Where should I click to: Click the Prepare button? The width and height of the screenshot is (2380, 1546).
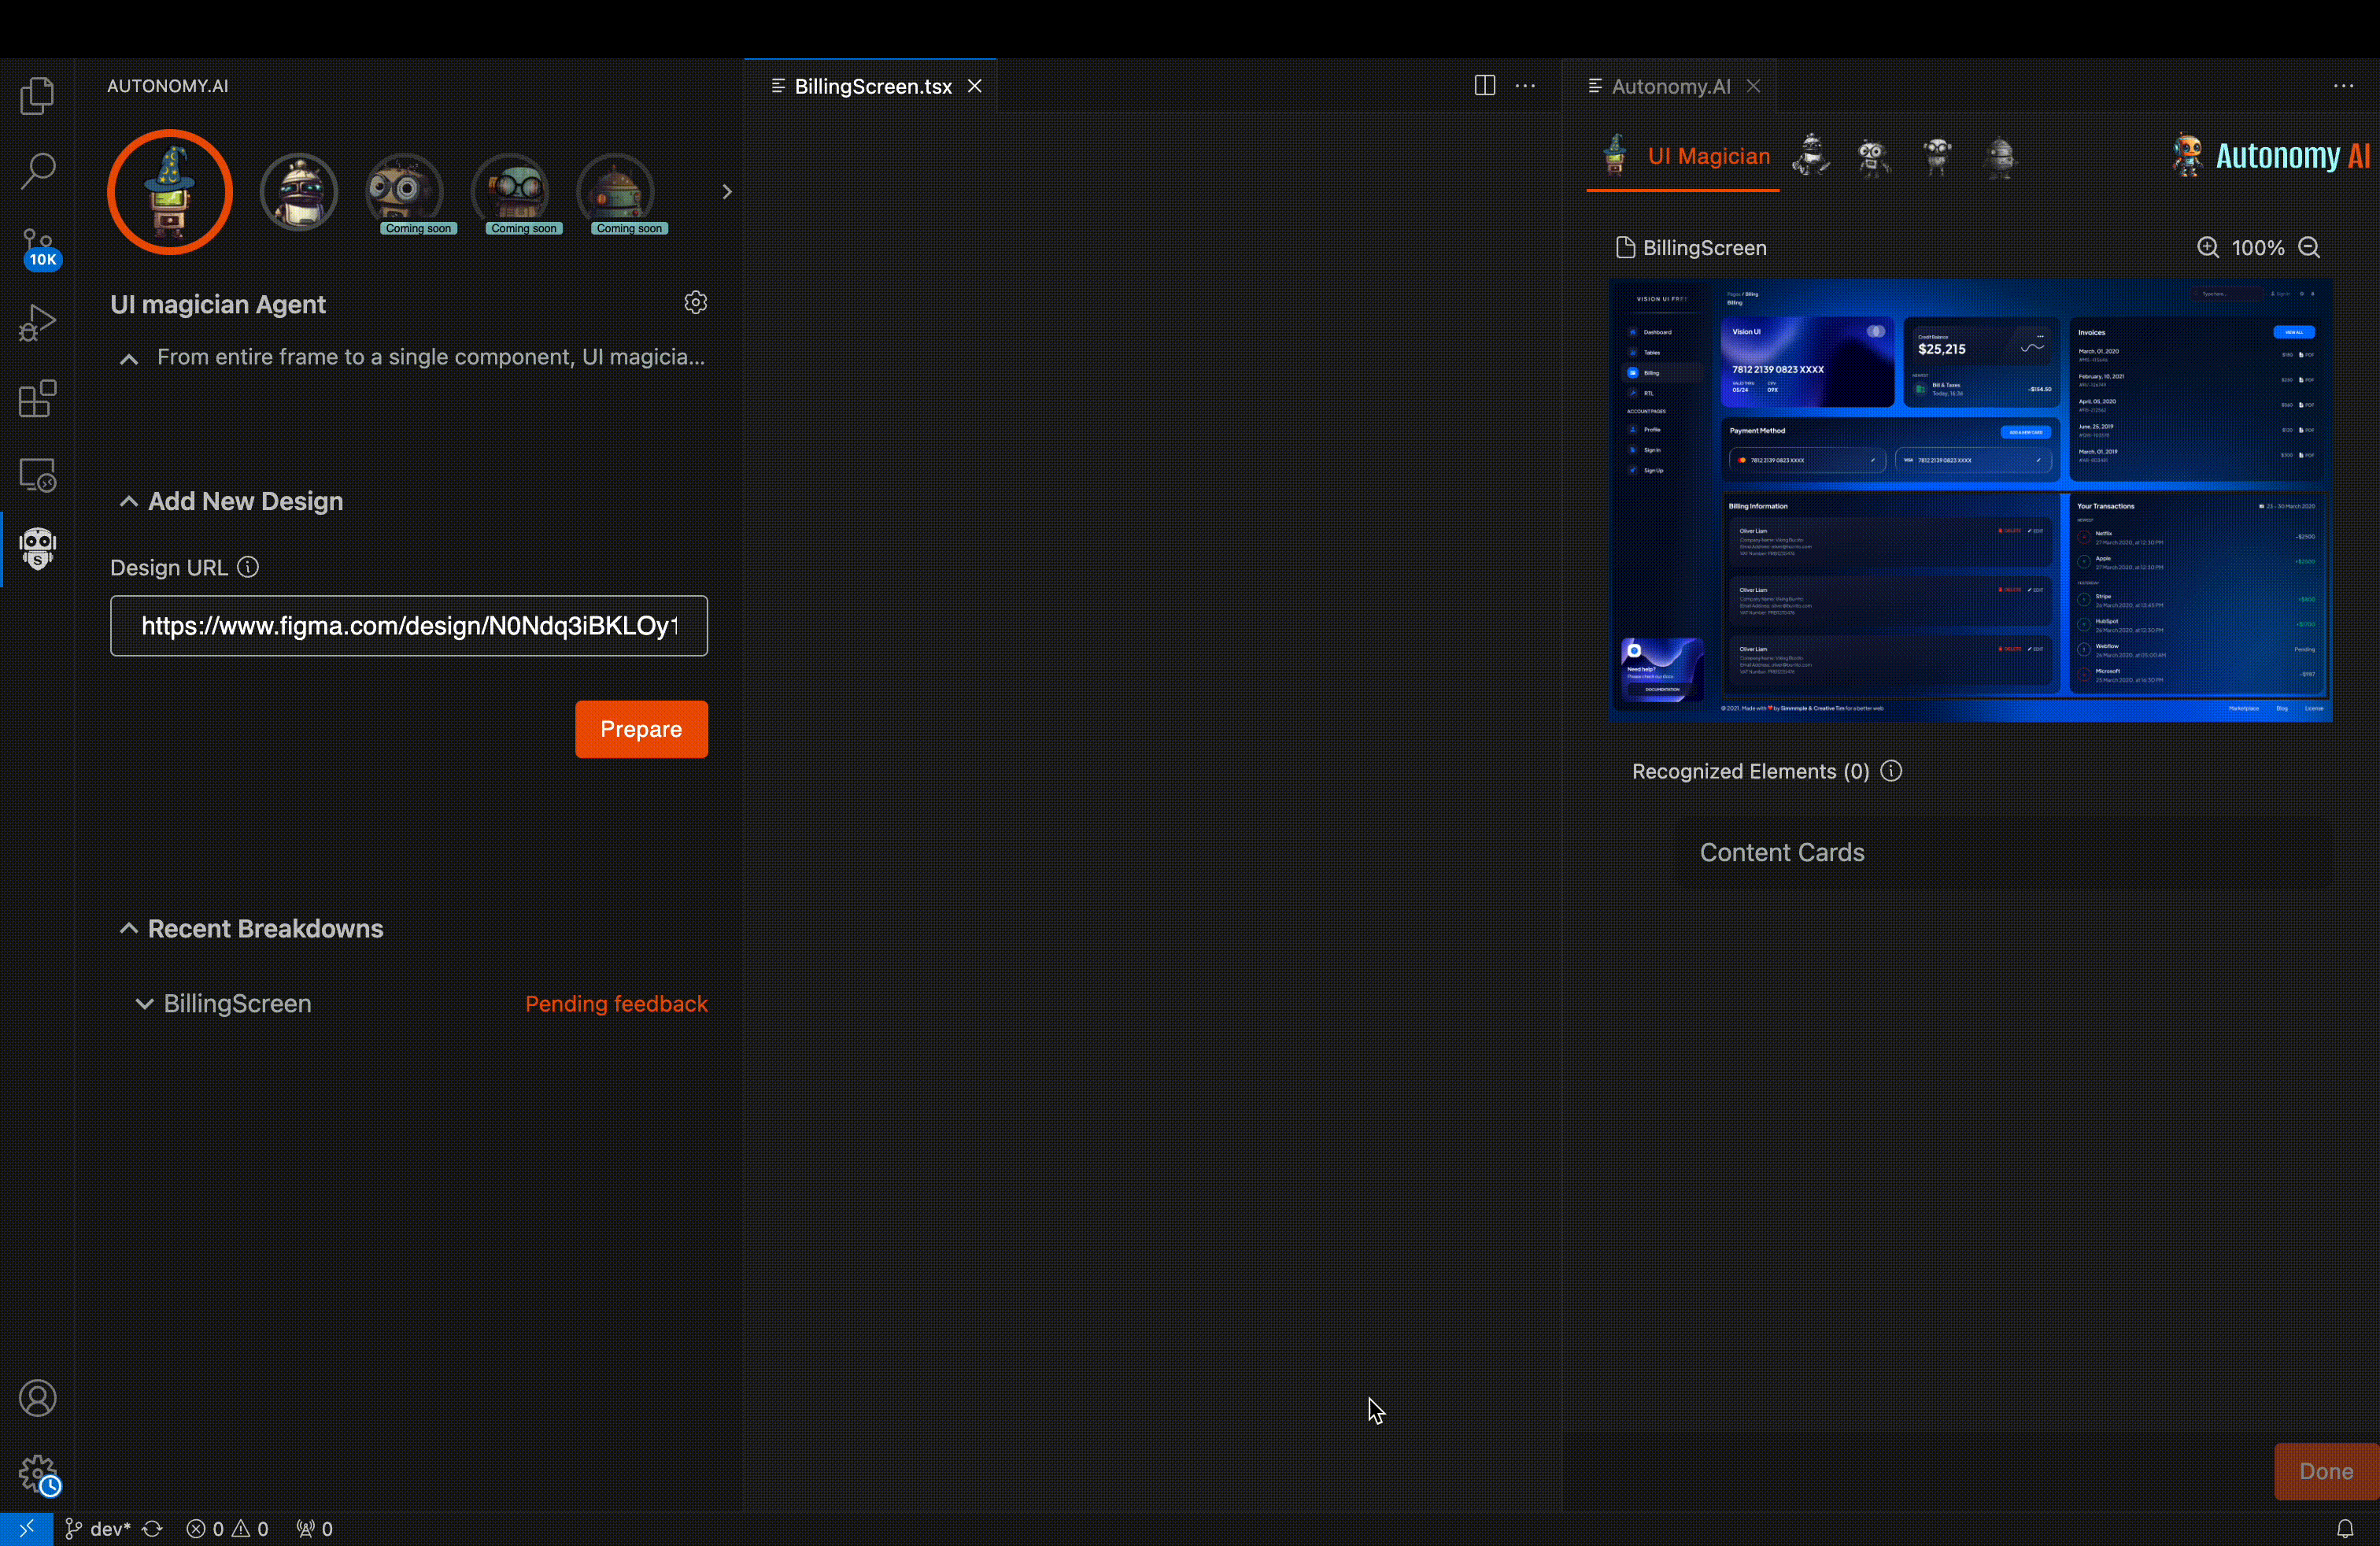click(641, 729)
